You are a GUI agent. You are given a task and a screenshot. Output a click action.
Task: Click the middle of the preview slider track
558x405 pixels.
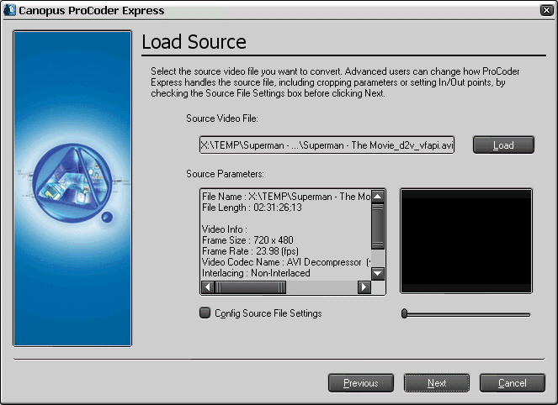point(467,314)
